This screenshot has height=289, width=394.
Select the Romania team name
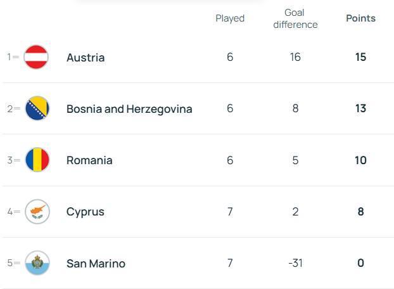click(89, 160)
